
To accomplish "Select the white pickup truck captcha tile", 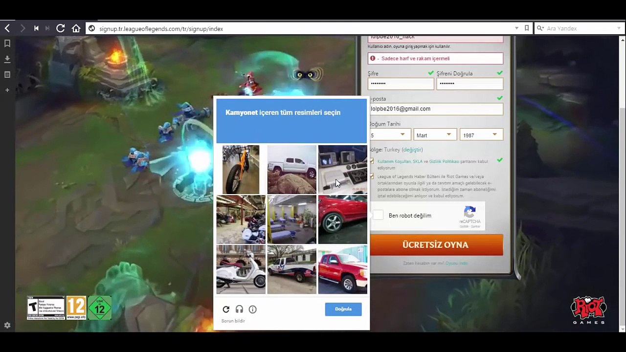I will (292, 170).
